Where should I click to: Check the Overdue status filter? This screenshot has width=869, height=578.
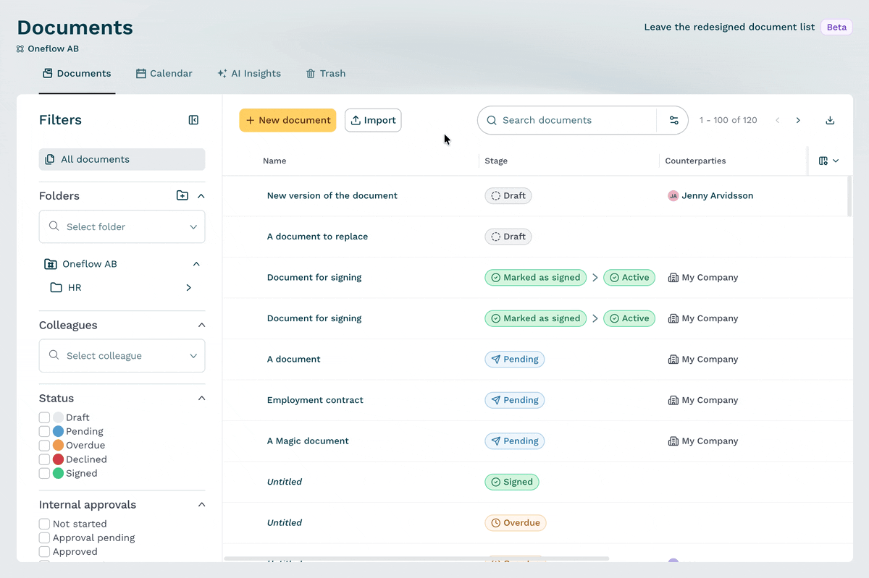pyautogui.click(x=44, y=446)
